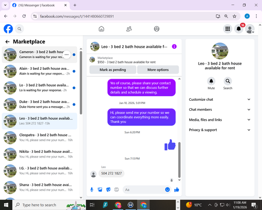Open Friends icon in top navigation
The height and width of the screenshot is (210, 262).
coord(129,29)
